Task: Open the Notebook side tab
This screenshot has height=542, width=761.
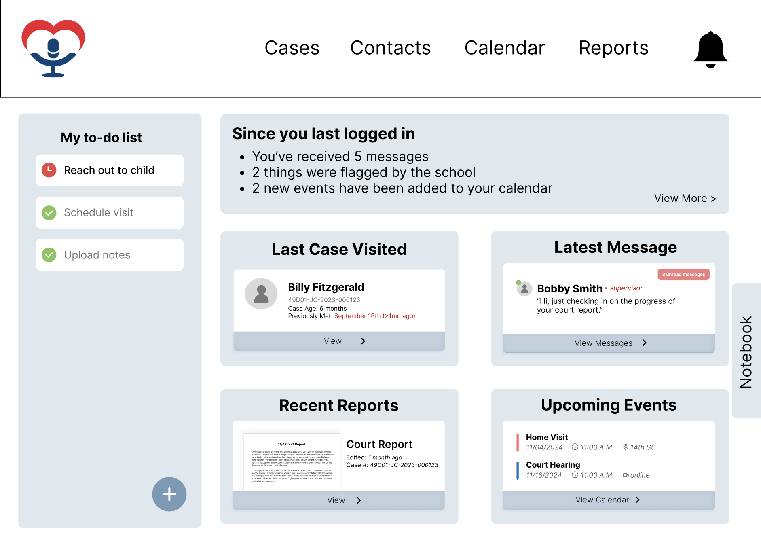Action: [x=746, y=351]
